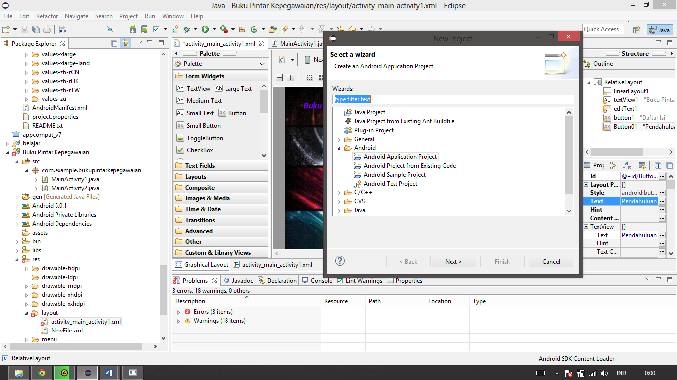
Task: Click the Run External Tools icon
Action: (224, 30)
